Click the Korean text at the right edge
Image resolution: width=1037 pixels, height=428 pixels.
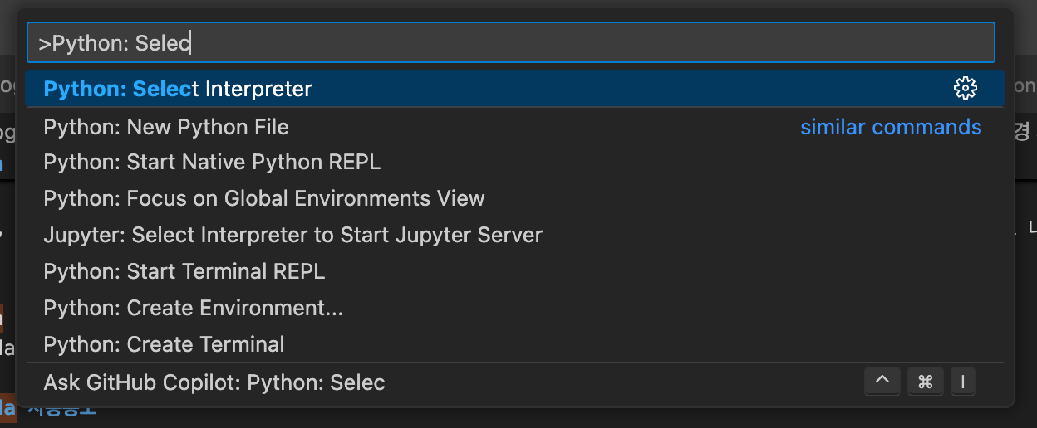click(1023, 130)
